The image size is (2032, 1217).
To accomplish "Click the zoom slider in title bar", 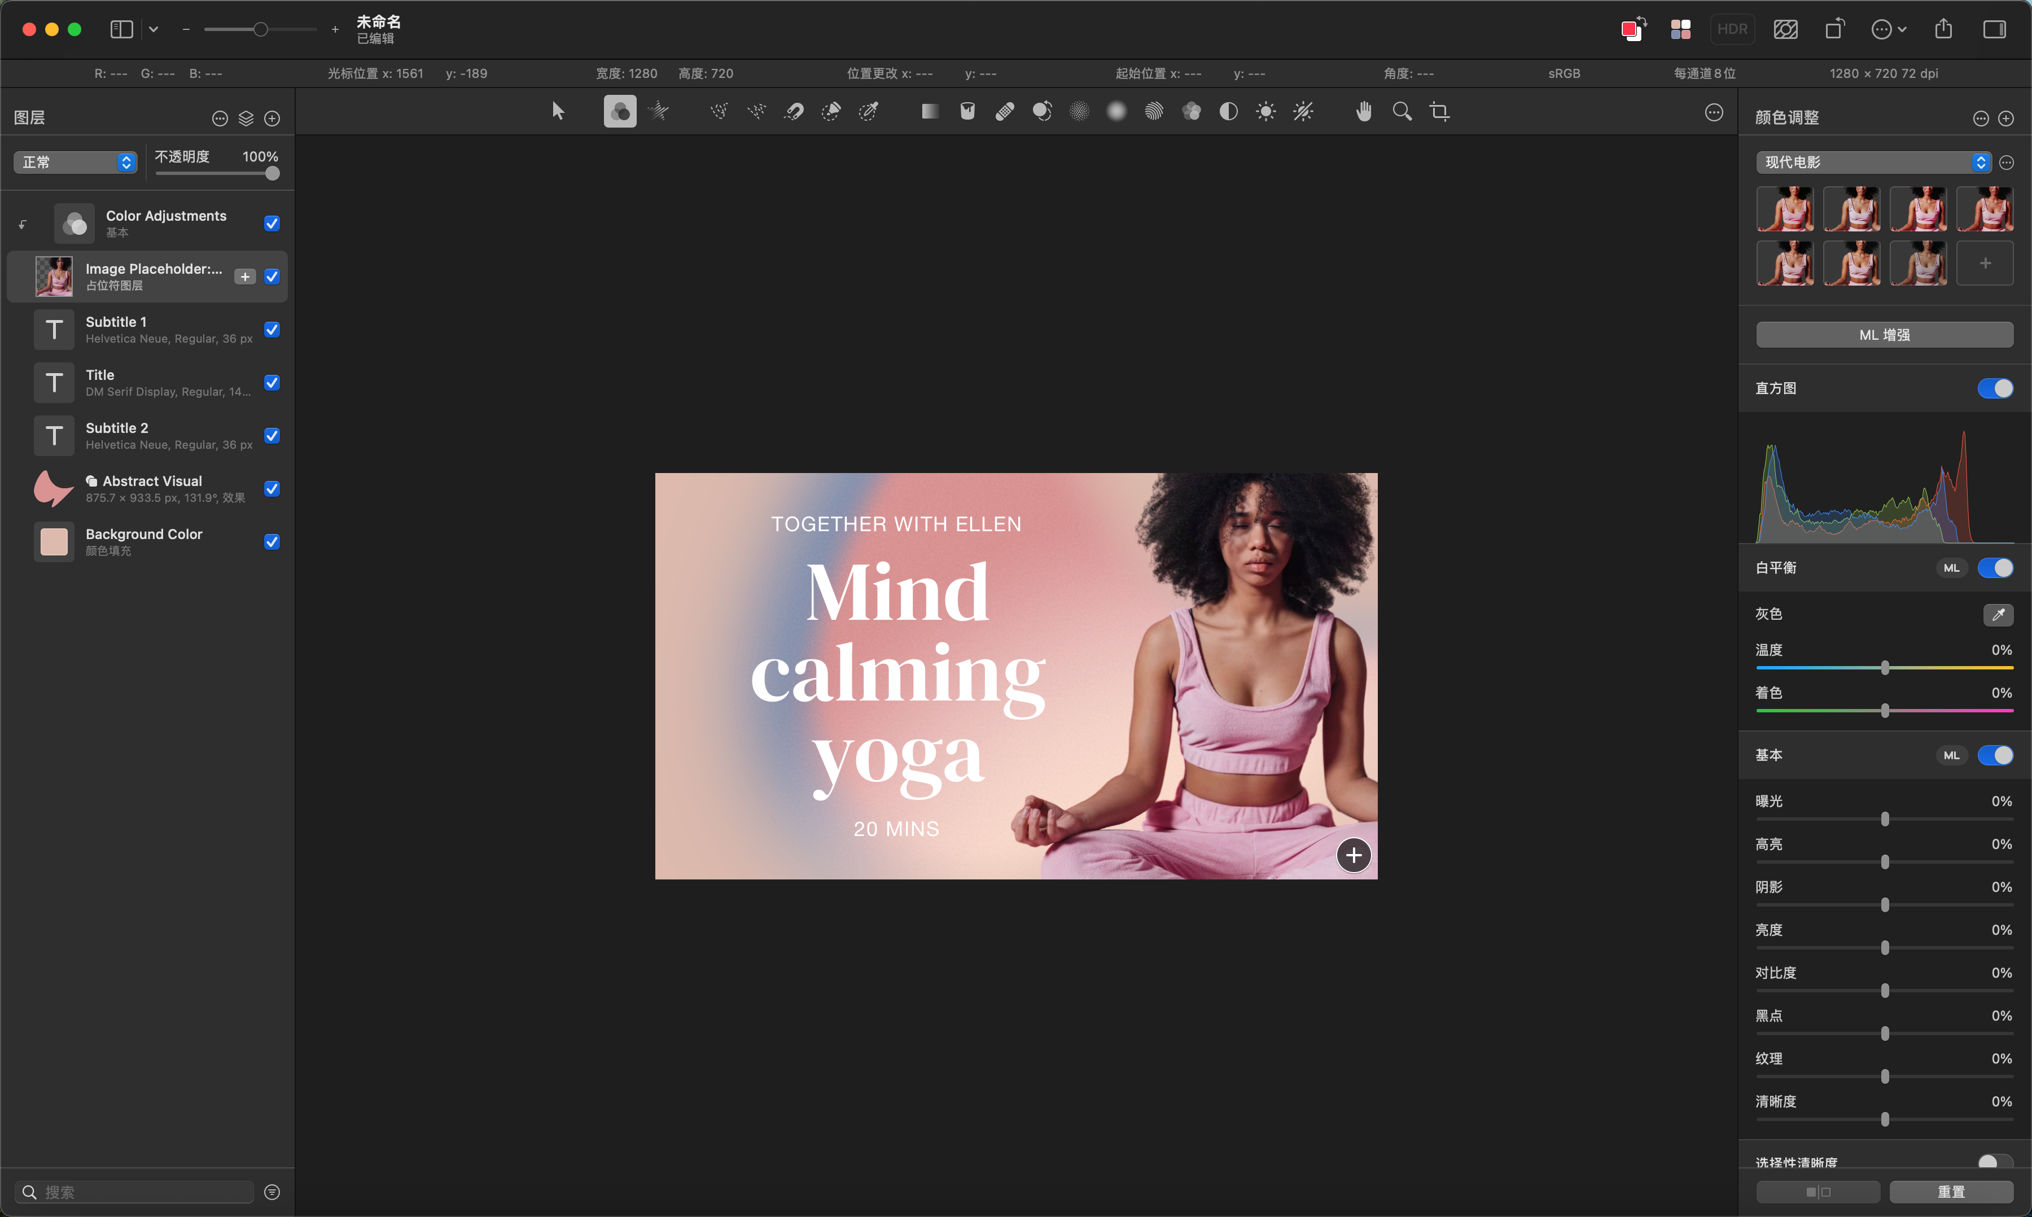I will pyautogui.click(x=260, y=29).
